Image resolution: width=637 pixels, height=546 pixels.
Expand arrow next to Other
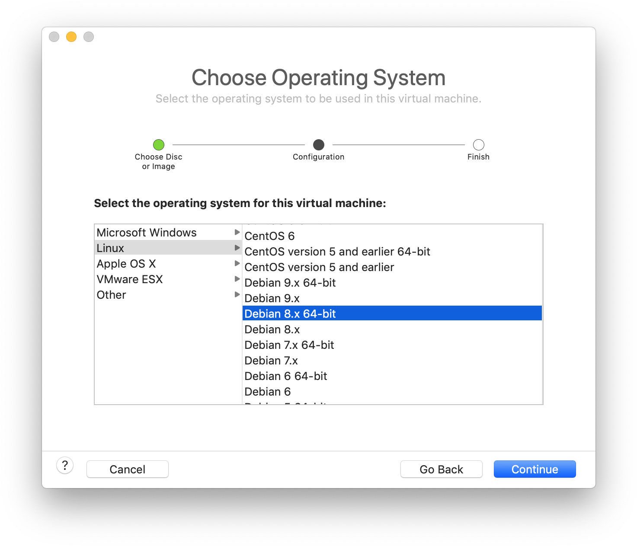tap(237, 294)
